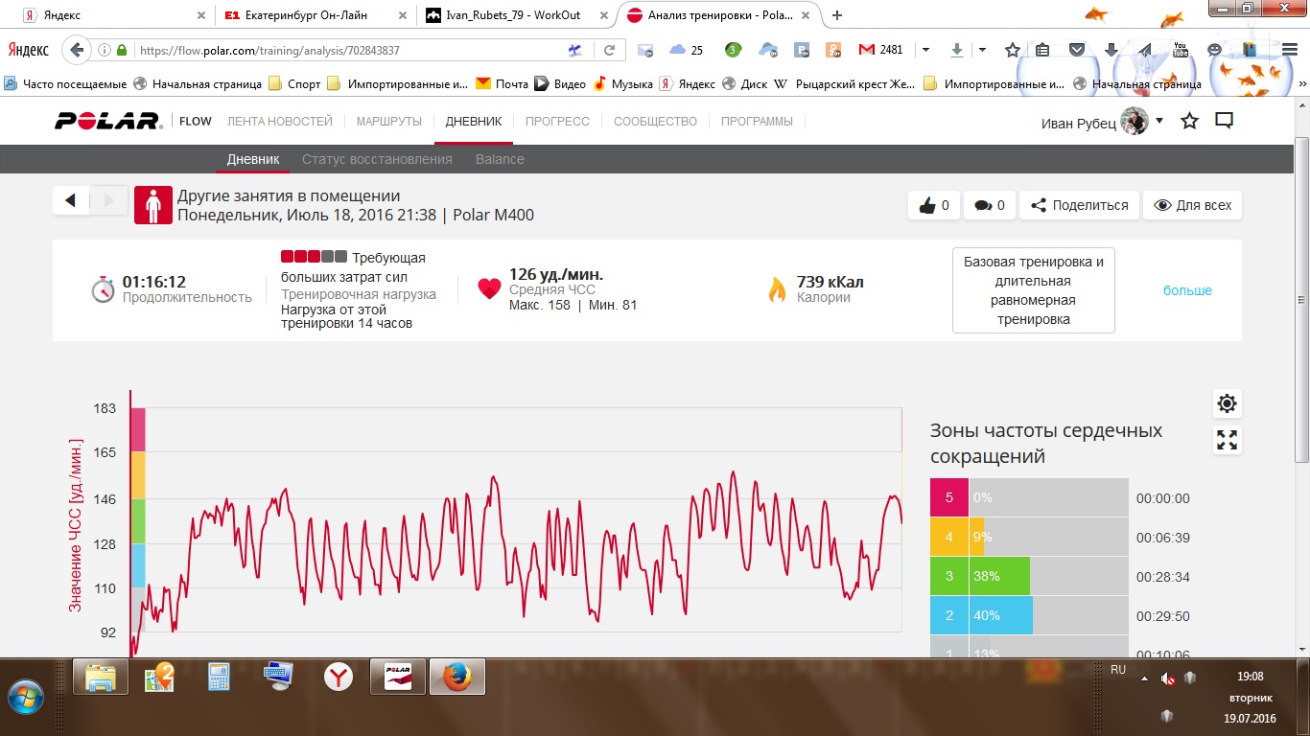
Task: Open the notifications speech bubble in the Polar header
Action: click(x=1224, y=121)
